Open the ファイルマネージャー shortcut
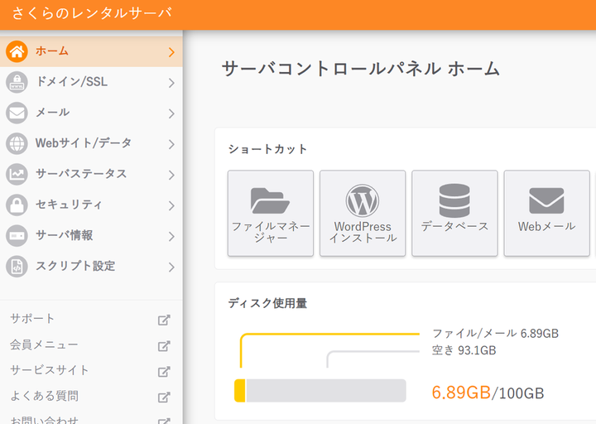This screenshot has height=424, width=596. (x=271, y=213)
